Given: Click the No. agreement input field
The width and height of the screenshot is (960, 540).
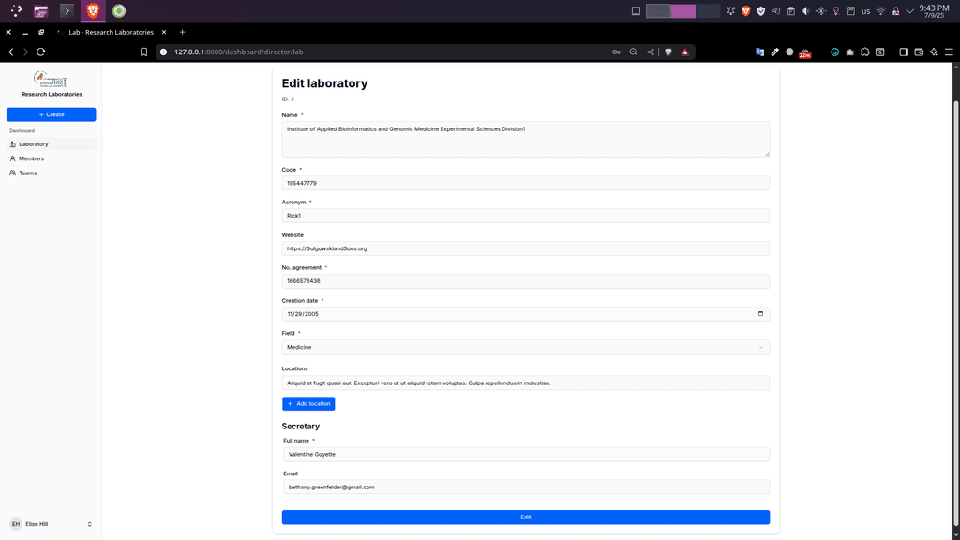Looking at the screenshot, I should [x=525, y=281].
